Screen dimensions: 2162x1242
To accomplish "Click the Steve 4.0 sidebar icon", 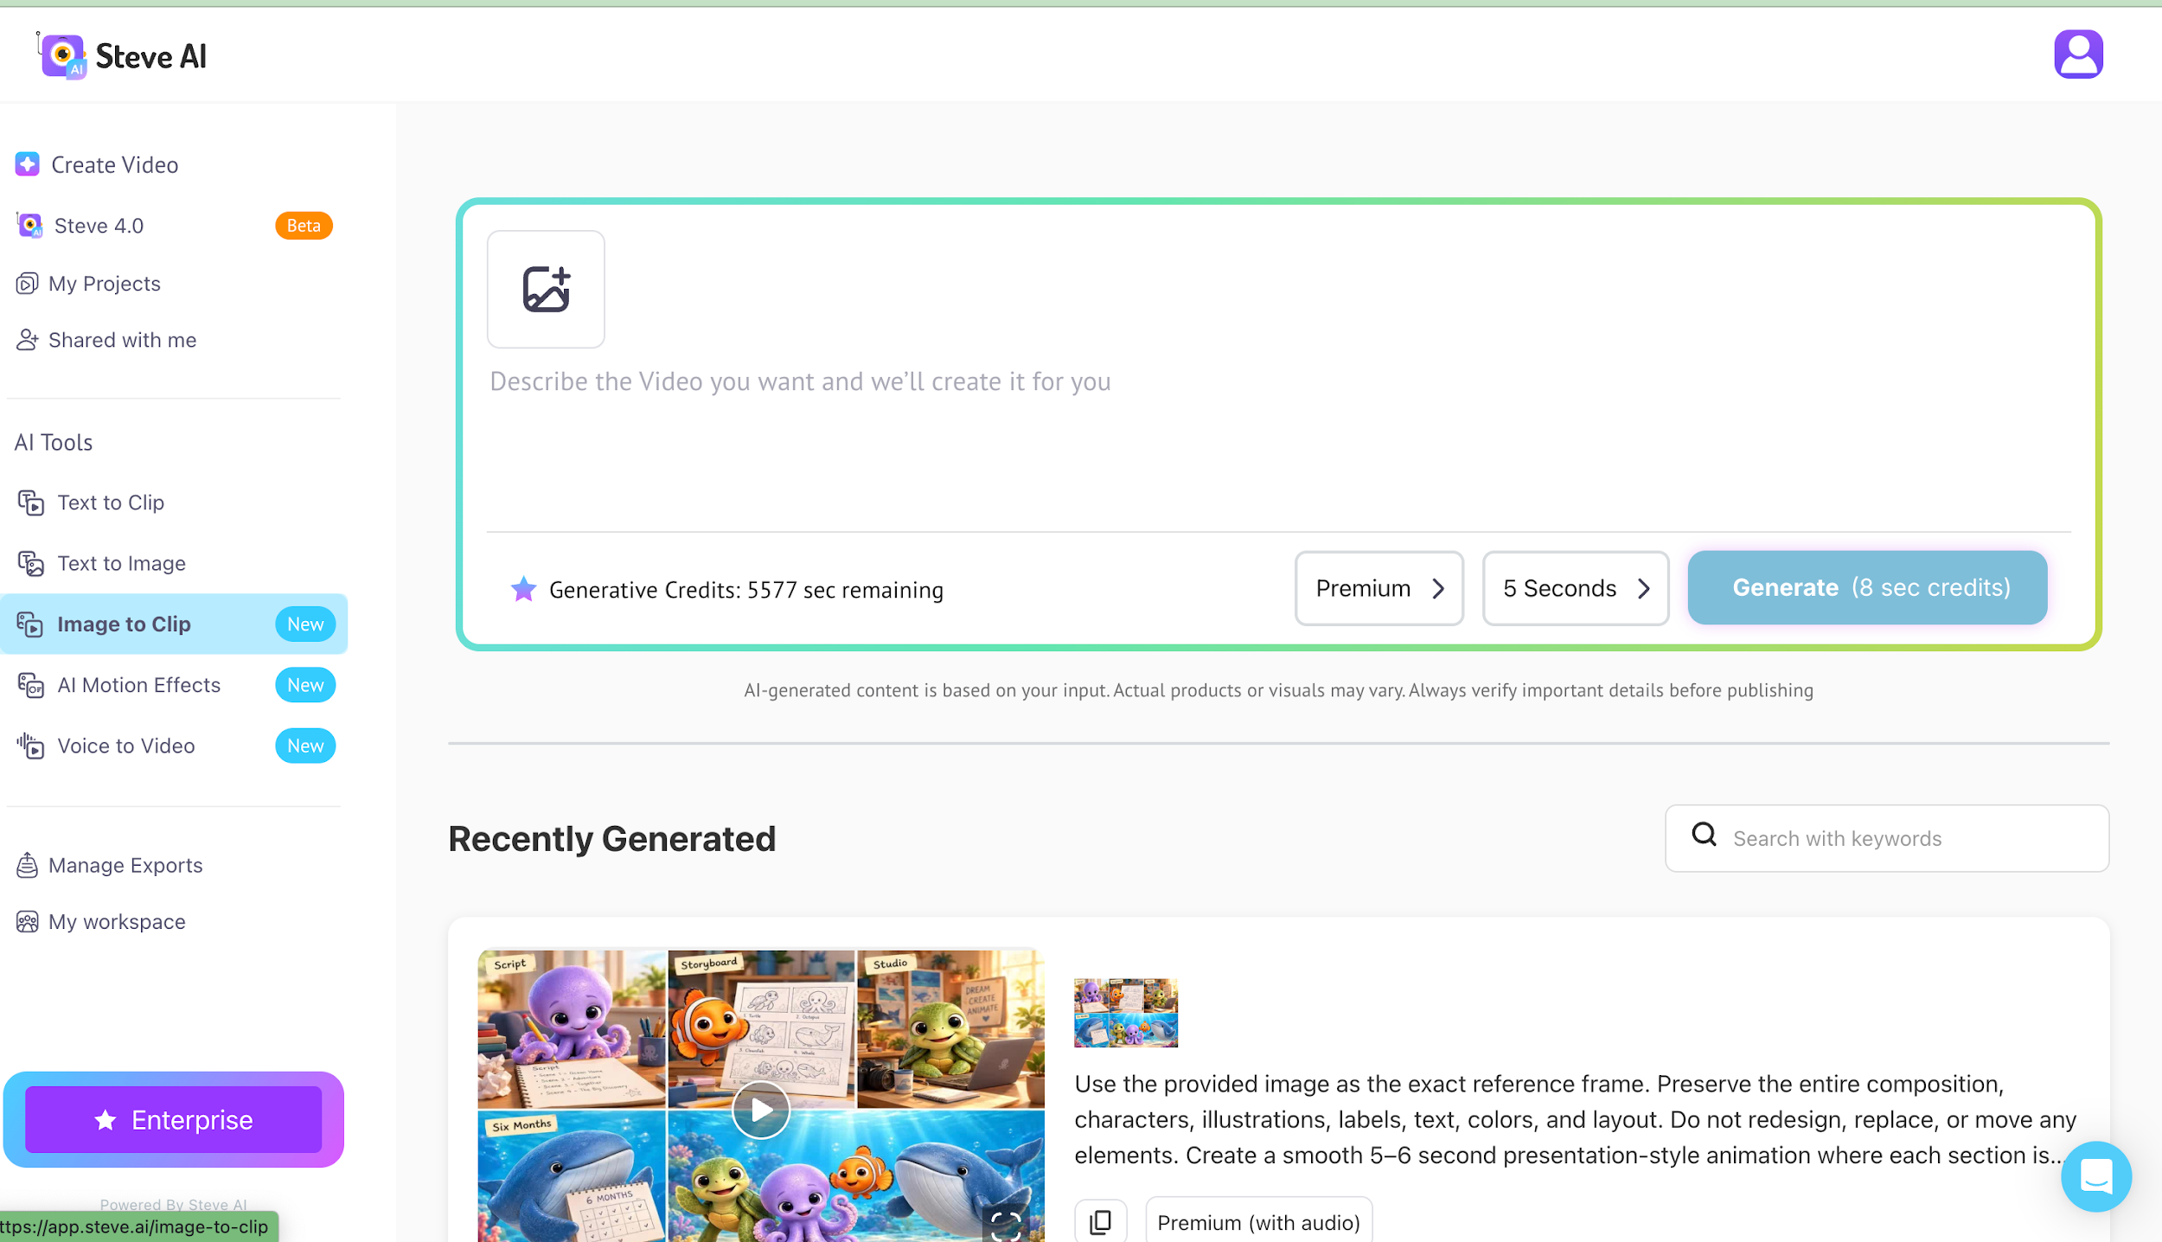I will coord(29,226).
